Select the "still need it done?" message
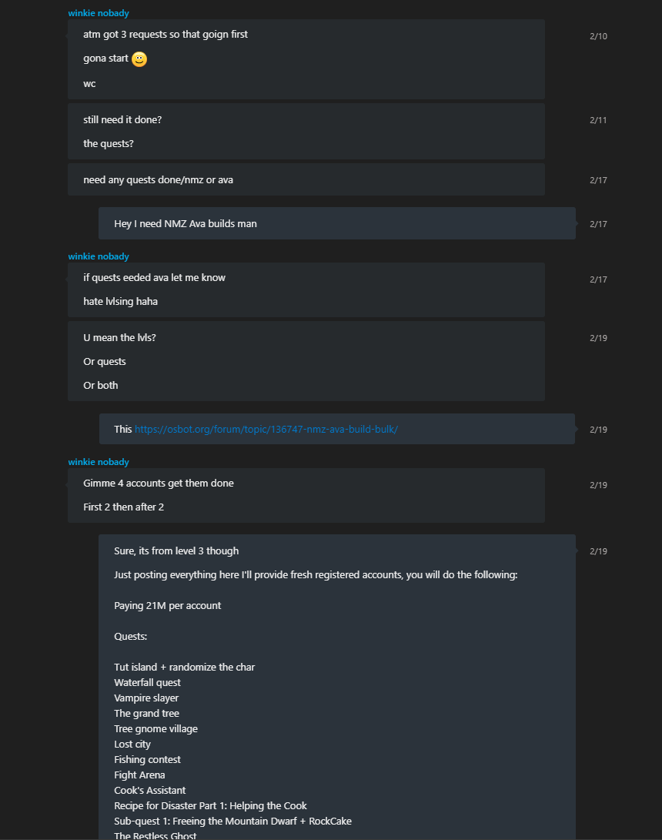The height and width of the screenshot is (840, 662). [x=122, y=120]
